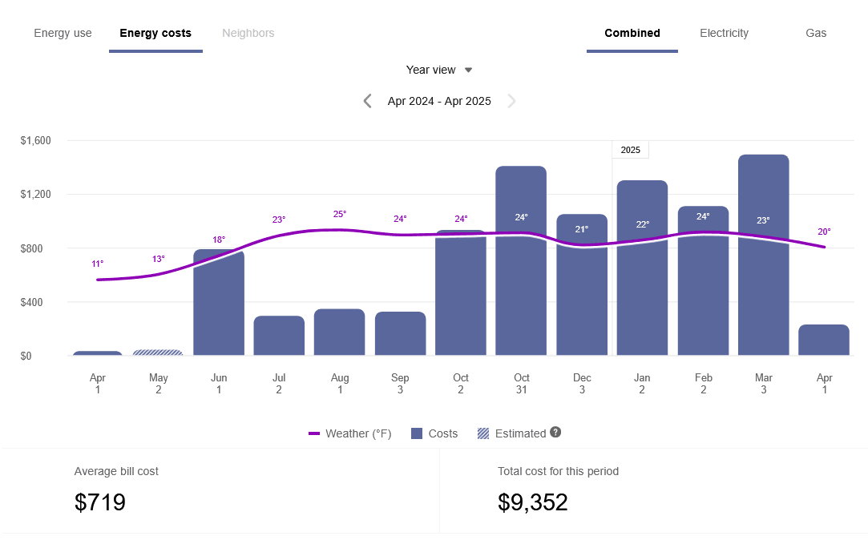Toggle the Costs series visibility
868x544 pixels.
[x=434, y=433]
